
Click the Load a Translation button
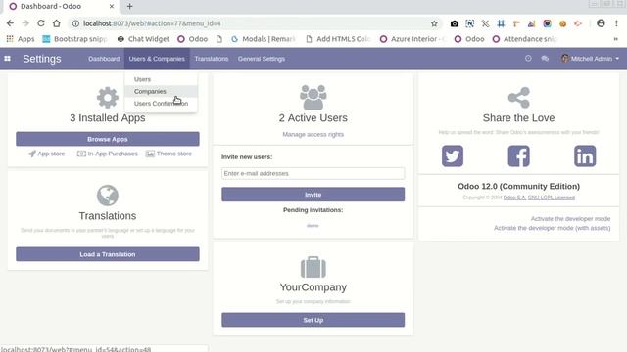[108, 254]
